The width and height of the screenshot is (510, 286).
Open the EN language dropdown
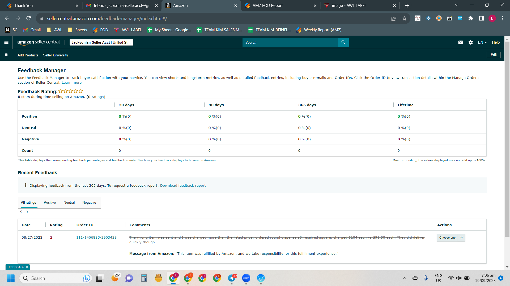point(482,42)
